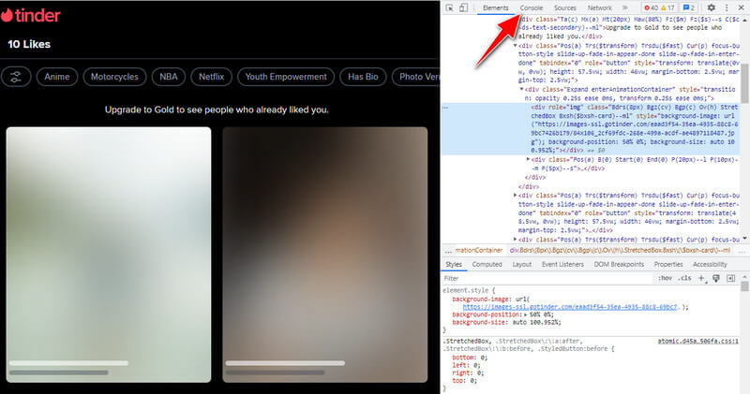Toggle the .cls class editor
Image resolution: width=750 pixels, height=394 pixels.
point(685,278)
